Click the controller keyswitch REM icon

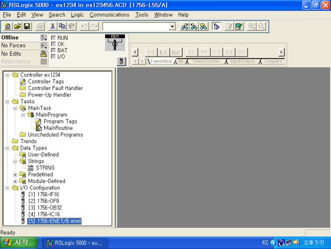(114, 42)
